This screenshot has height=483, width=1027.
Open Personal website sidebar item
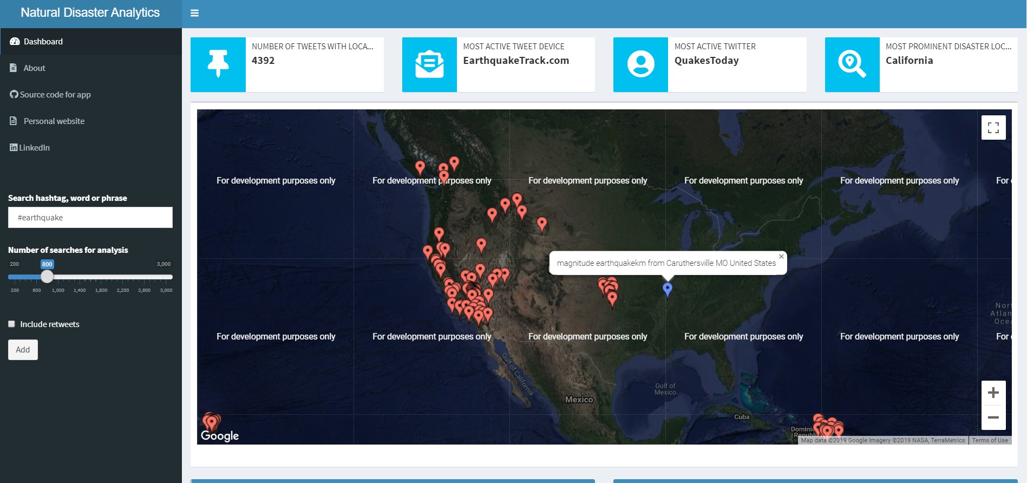pos(91,121)
